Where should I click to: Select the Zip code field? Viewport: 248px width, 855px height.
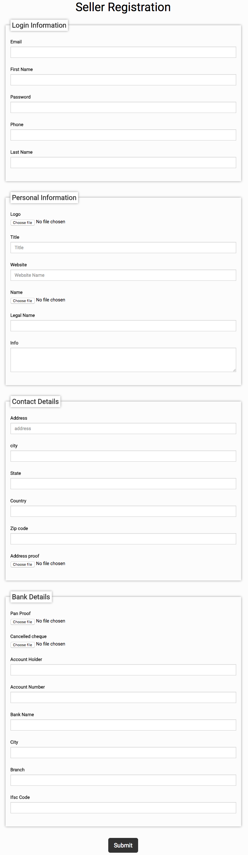tap(123, 539)
